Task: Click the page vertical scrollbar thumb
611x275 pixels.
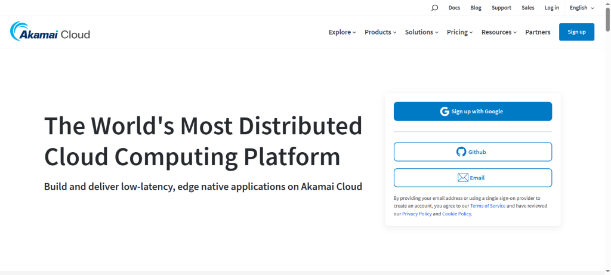Action: 607,18
